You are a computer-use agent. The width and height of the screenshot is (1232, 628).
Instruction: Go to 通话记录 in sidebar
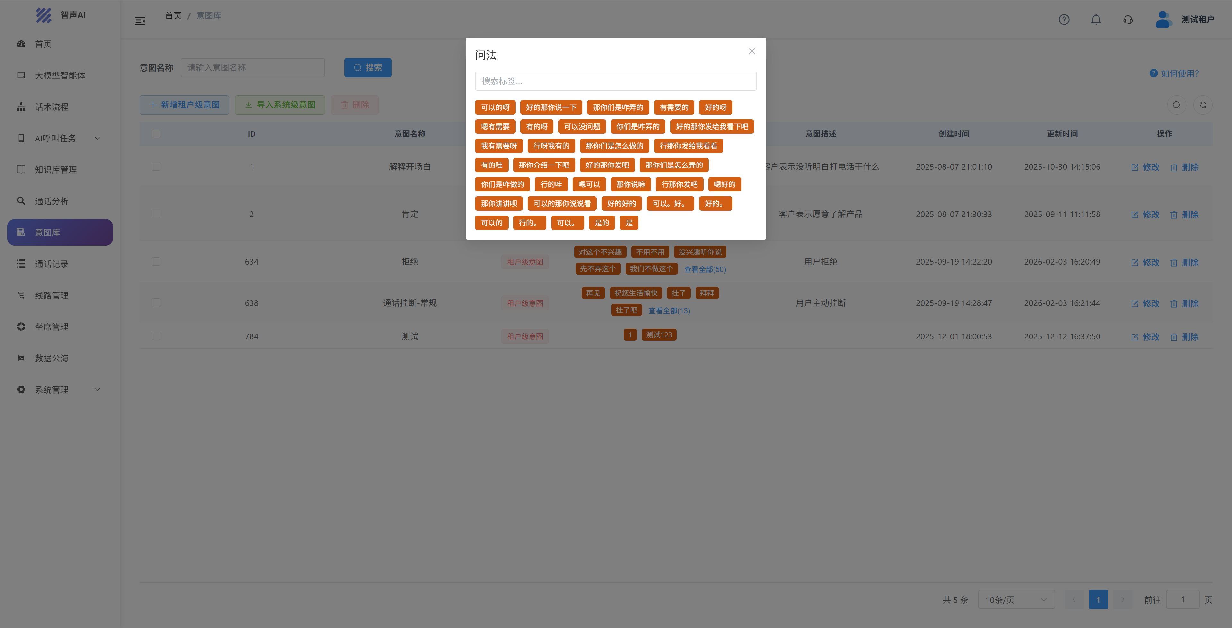(52, 264)
